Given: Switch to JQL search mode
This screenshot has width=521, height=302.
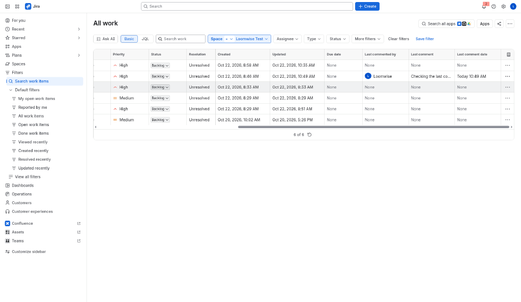Looking at the screenshot, I should [x=145, y=39].
